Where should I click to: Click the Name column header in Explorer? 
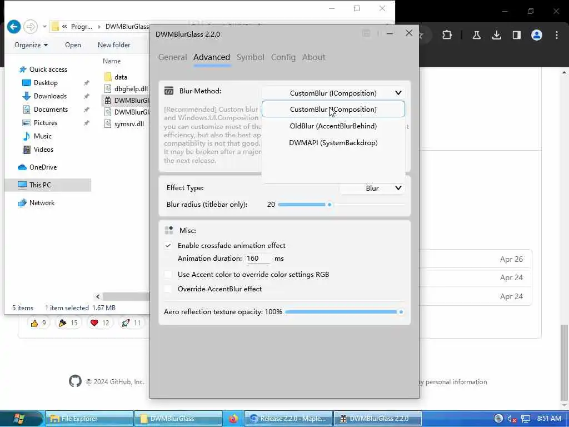click(112, 61)
